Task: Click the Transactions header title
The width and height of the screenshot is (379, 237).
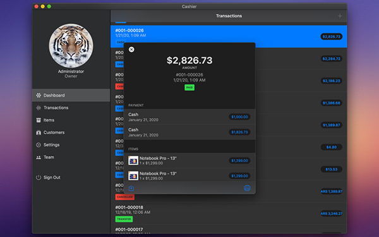Action: [229, 16]
